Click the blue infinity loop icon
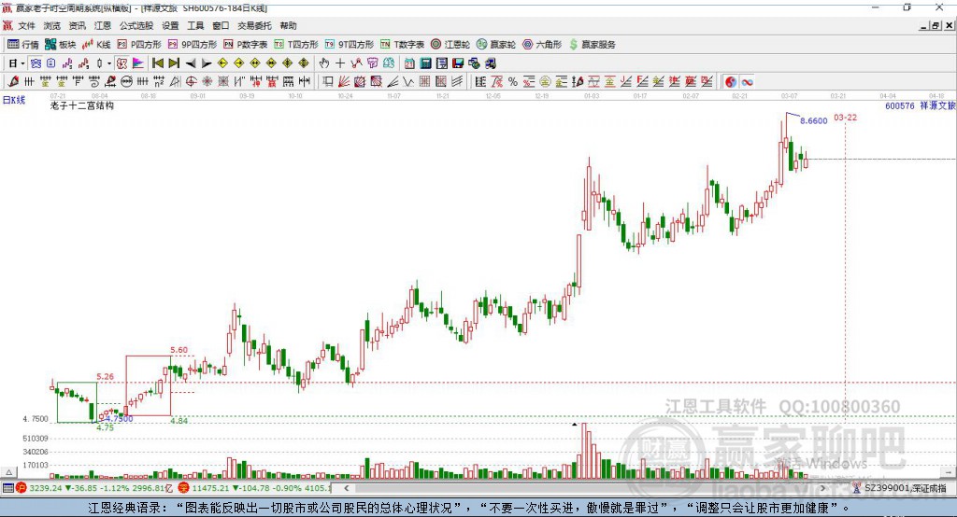 pyautogui.click(x=747, y=82)
